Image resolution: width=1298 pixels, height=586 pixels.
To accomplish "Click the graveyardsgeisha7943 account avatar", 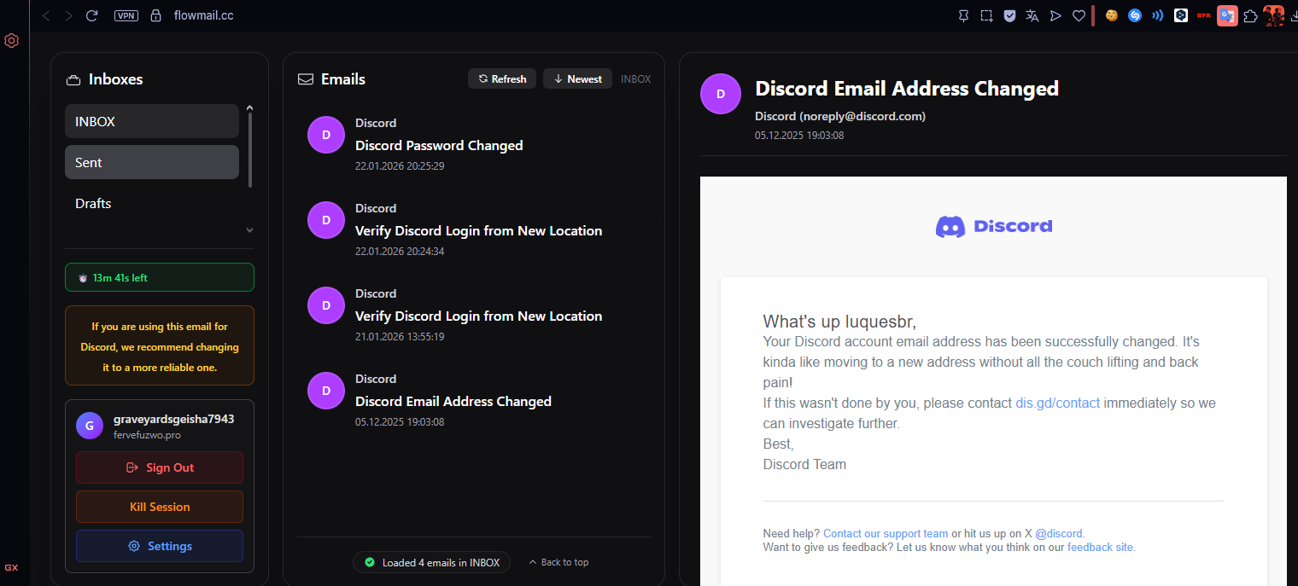I will click(x=90, y=426).
